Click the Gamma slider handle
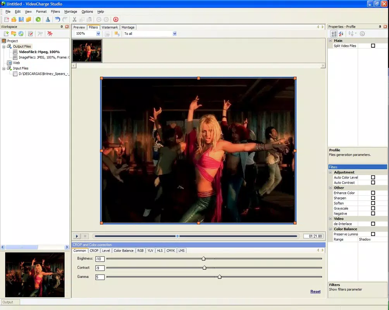This screenshot has height=310, width=389. pyautogui.click(x=220, y=277)
